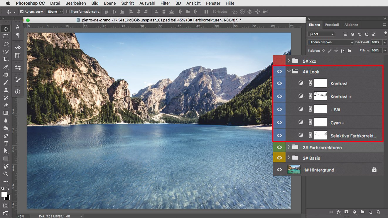The image size is (388, 218).
Task: Select the Blur tool
Action: pyautogui.click(x=6, y=120)
